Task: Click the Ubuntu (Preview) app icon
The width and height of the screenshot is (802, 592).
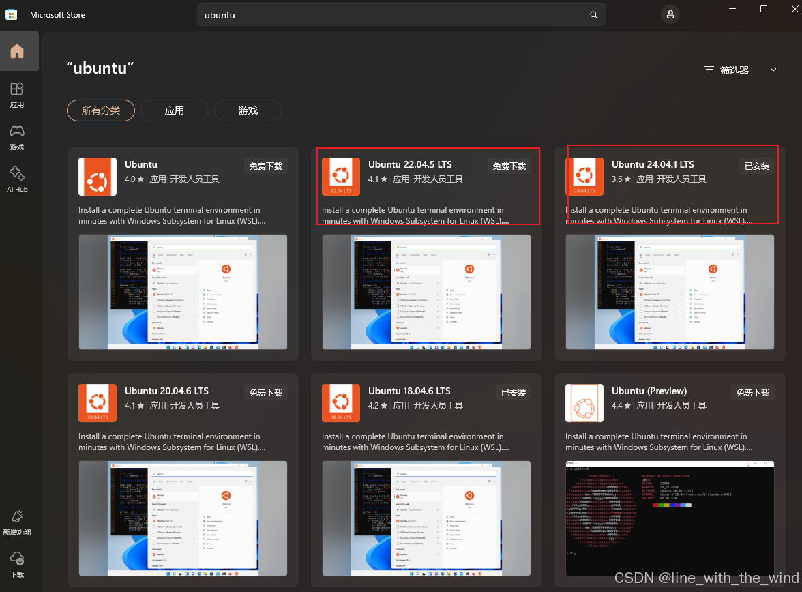Action: tap(584, 402)
